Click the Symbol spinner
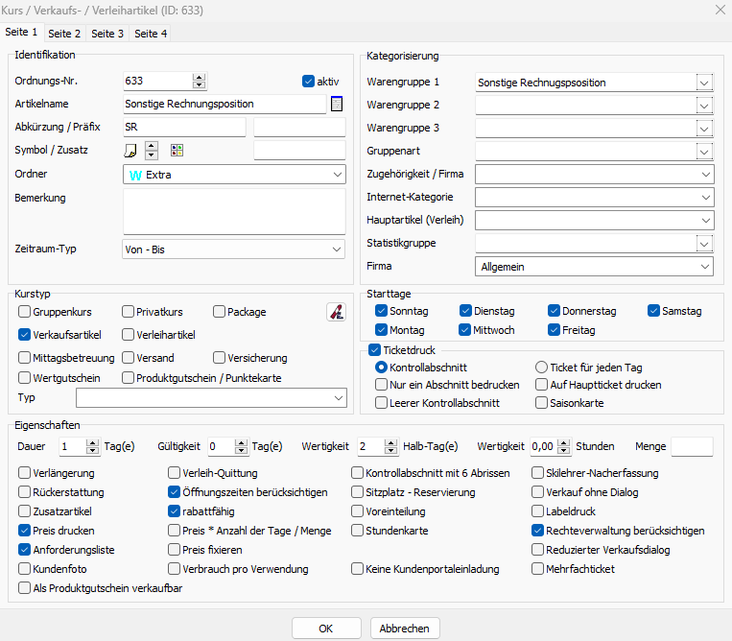 (x=152, y=151)
